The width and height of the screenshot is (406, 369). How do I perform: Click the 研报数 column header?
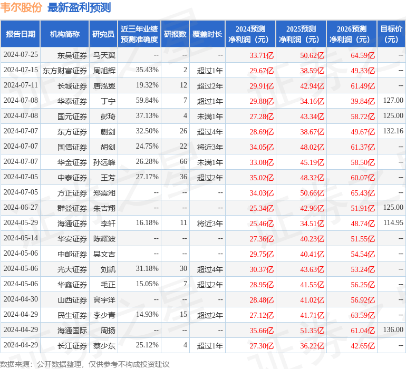[x=175, y=34]
